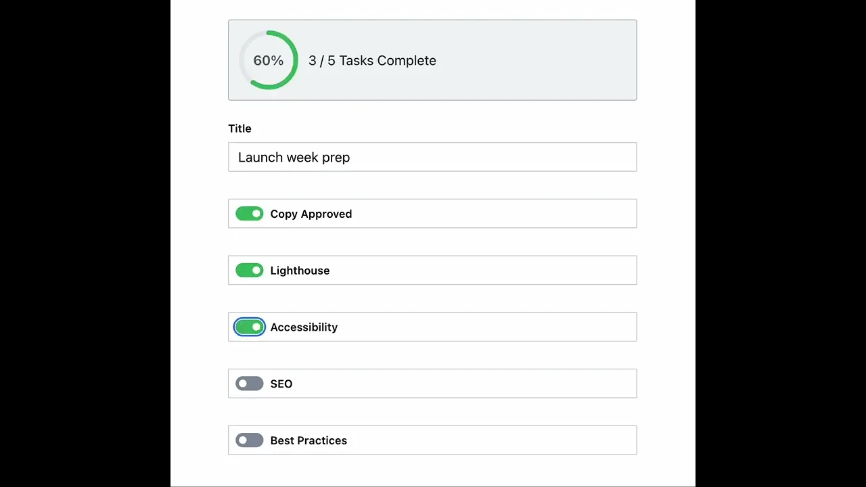The height and width of the screenshot is (487, 866).
Task: Click the "Best Practices" label text
Action: 309,440
